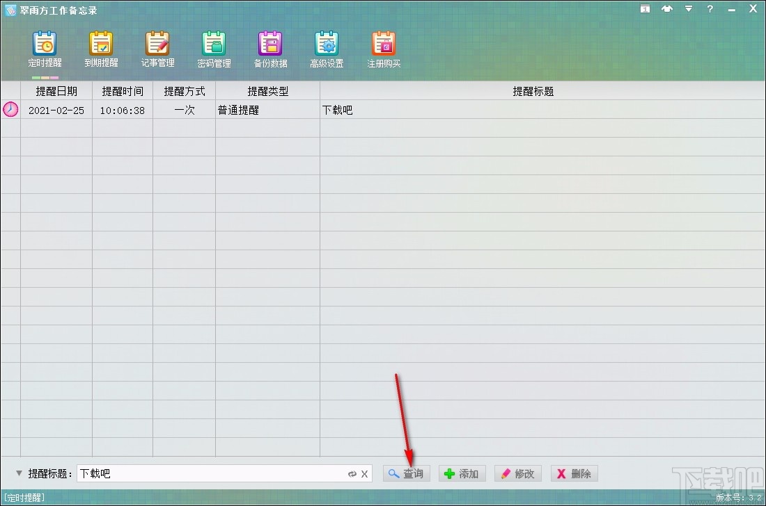Expand the search field type triangle before 提醒标题
Viewport: 766px width, 506px height.
click(19, 473)
